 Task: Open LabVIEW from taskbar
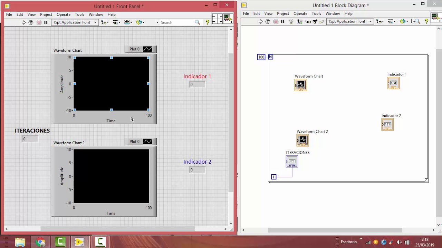click(x=79, y=242)
